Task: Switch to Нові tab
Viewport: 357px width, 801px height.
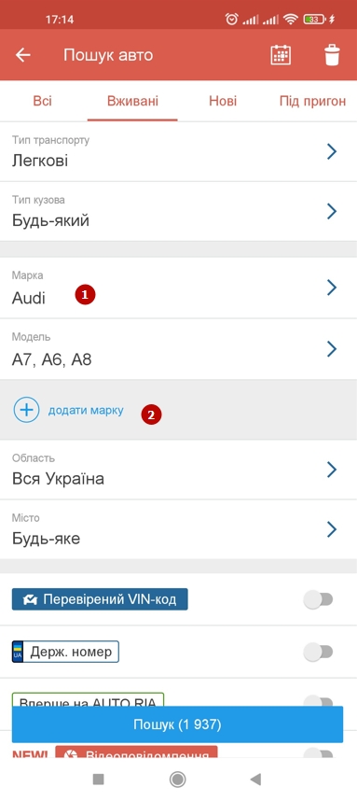Action: tap(223, 101)
